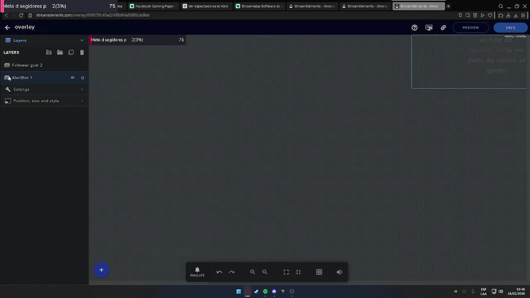
Task: Reload the browser page
Action: click(x=21, y=15)
